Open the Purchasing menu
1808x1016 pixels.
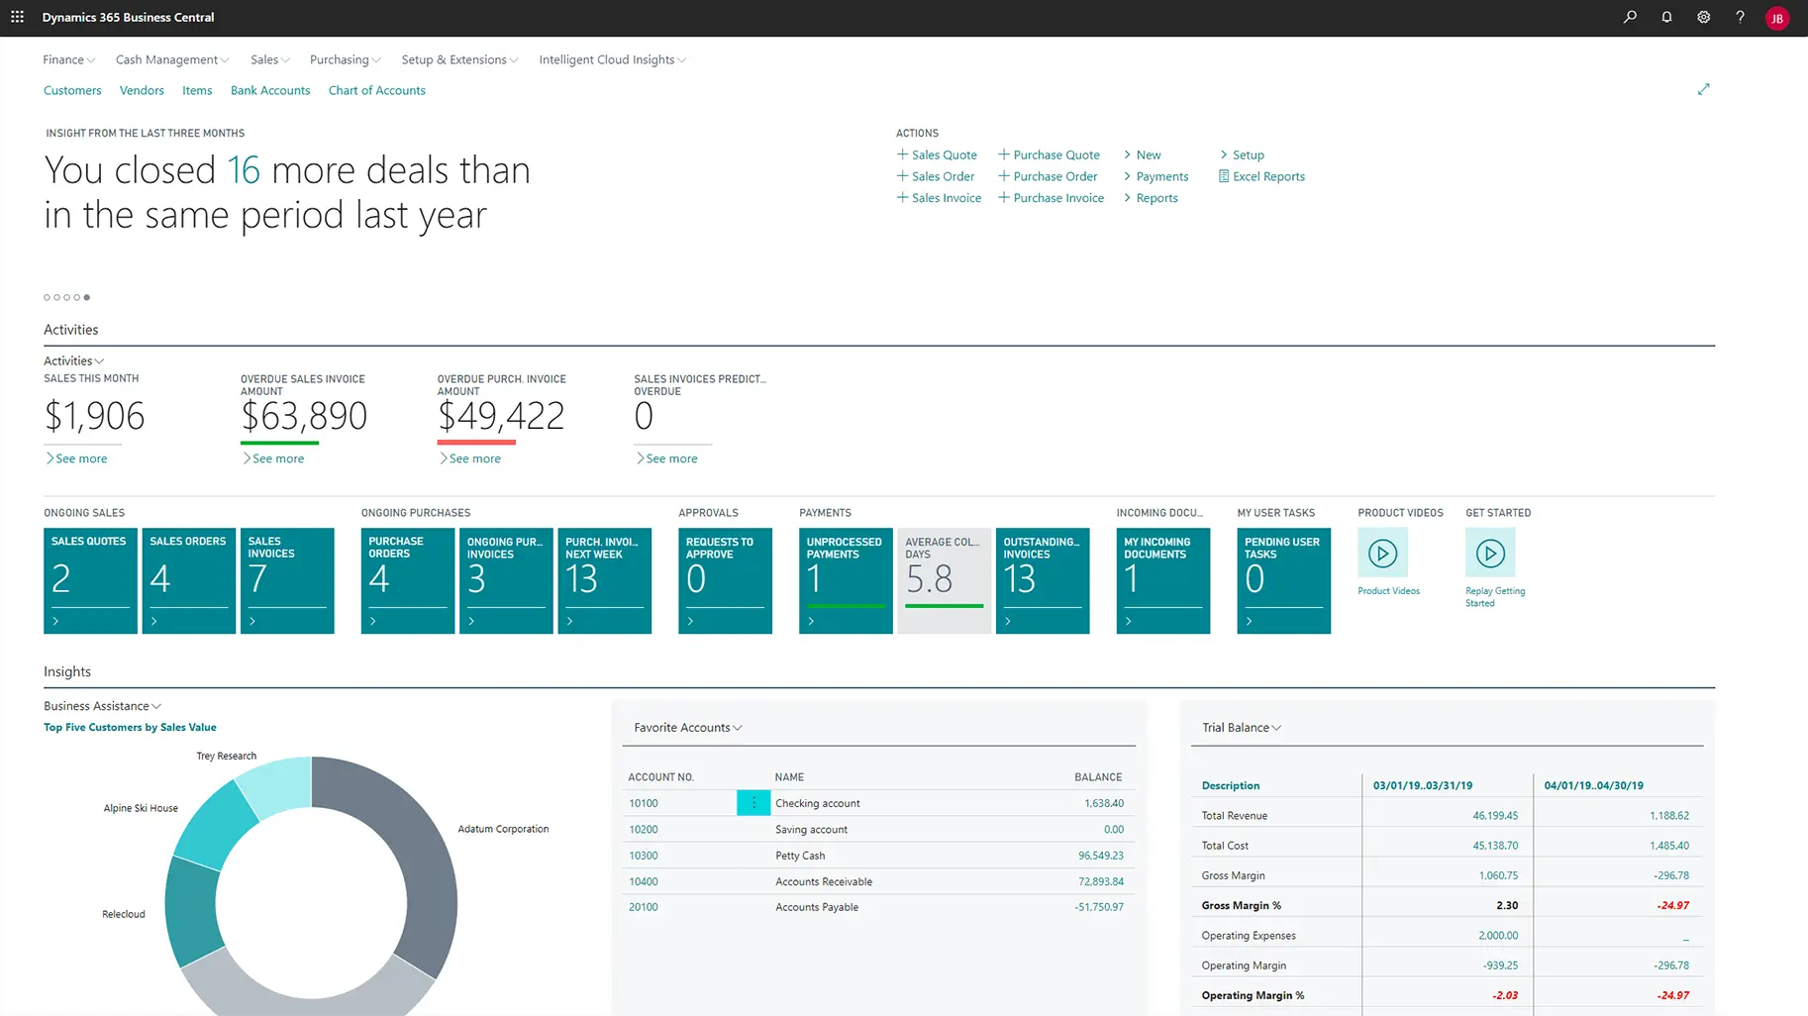click(344, 59)
